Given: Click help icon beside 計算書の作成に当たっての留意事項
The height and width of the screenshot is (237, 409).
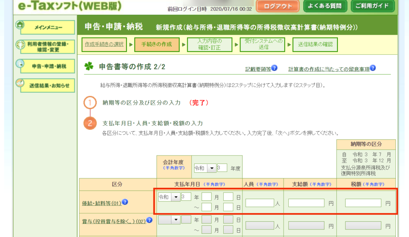Looking at the screenshot, I should tap(373, 68).
